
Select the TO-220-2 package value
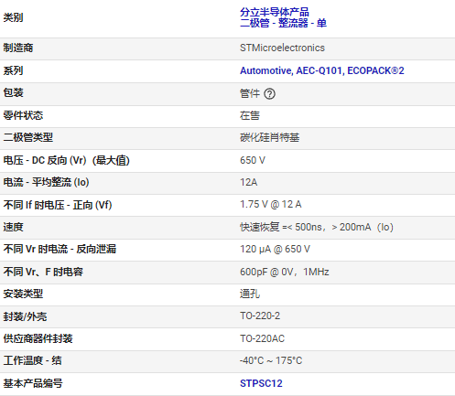260,316
